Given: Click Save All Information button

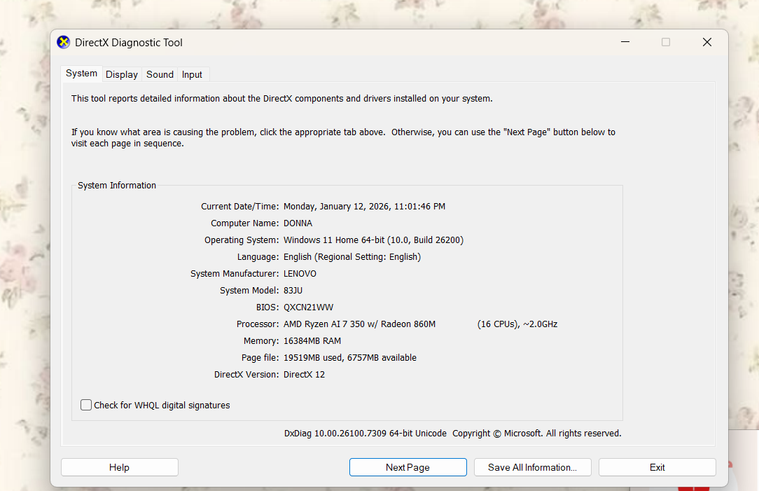Looking at the screenshot, I should 532,467.
